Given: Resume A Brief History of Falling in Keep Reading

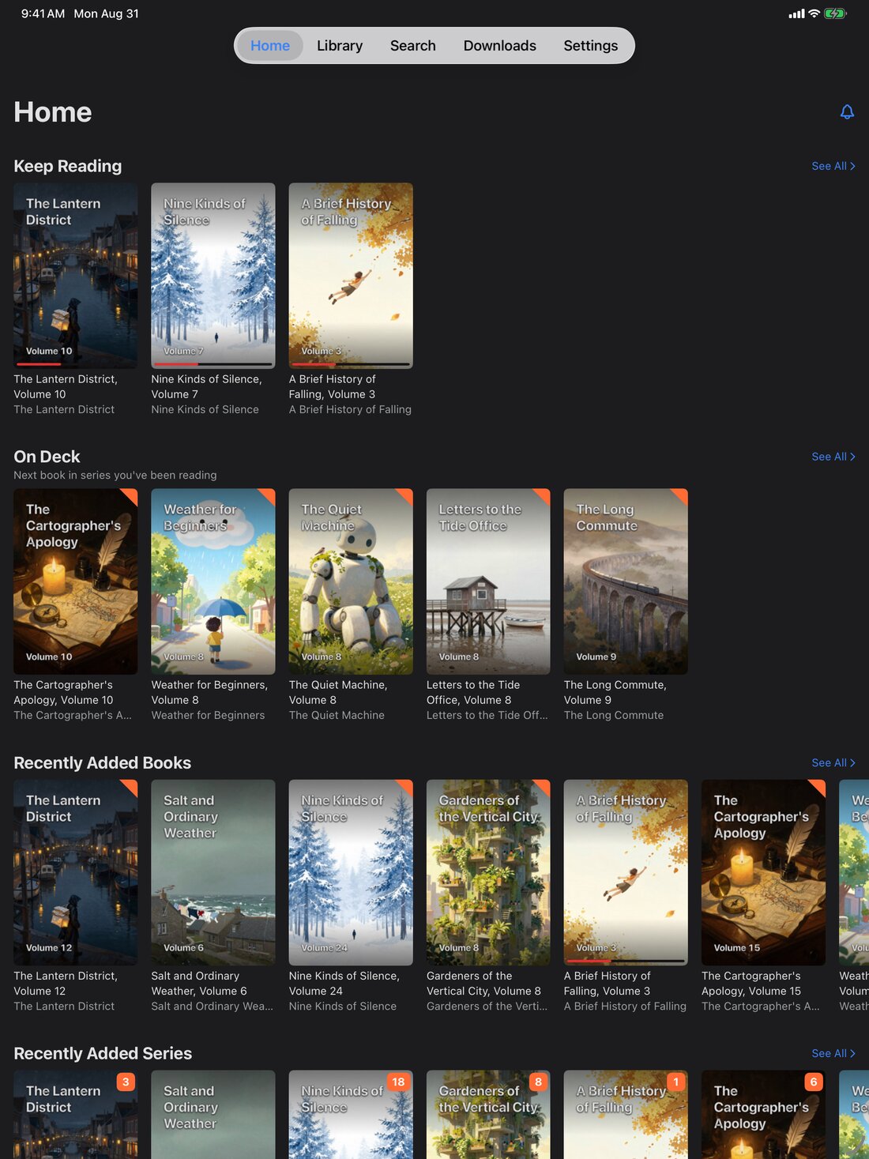Looking at the screenshot, I should (x=351, y=276).
